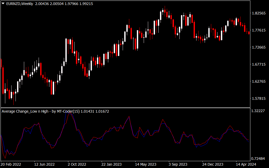
Task: Click the 1.62765 price axis label
Action: click(x=258, y=81)
